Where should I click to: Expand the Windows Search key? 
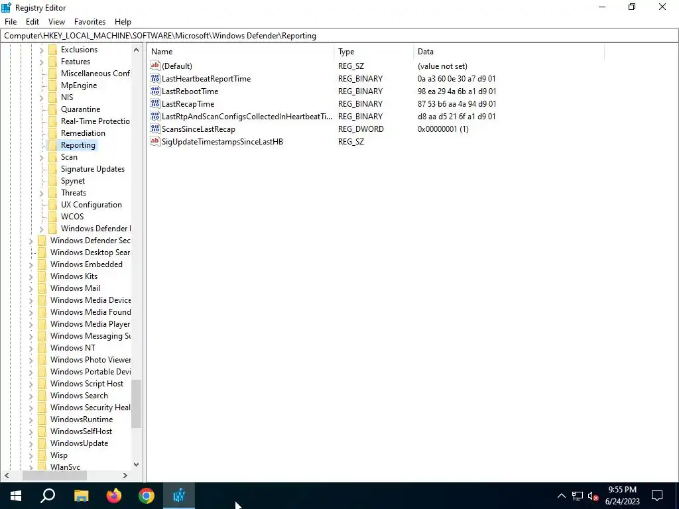tap(31, 396)
